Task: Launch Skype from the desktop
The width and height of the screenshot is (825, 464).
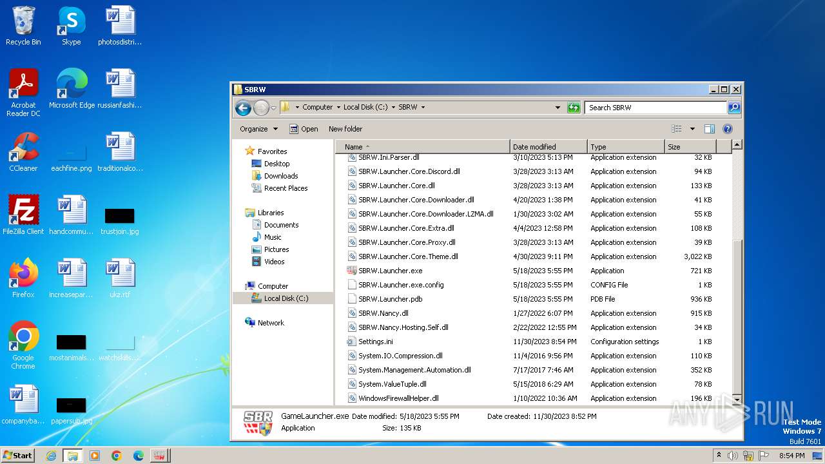Action: click(x=71, y=26)
